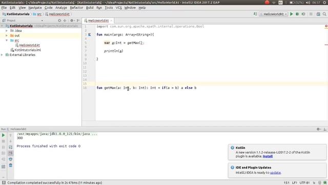Open the Build menu
This screenshot has height=185, width=328.
(90, 8)
